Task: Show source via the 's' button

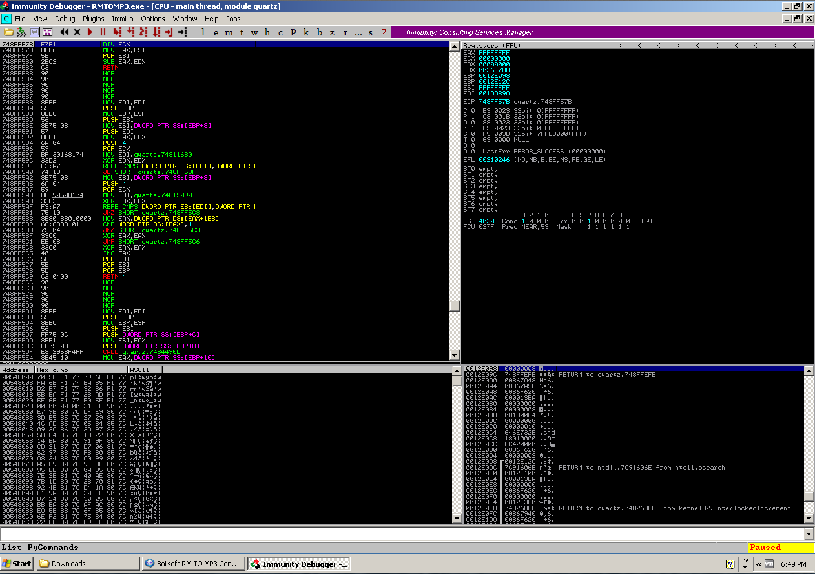Action: click(371, 32)
